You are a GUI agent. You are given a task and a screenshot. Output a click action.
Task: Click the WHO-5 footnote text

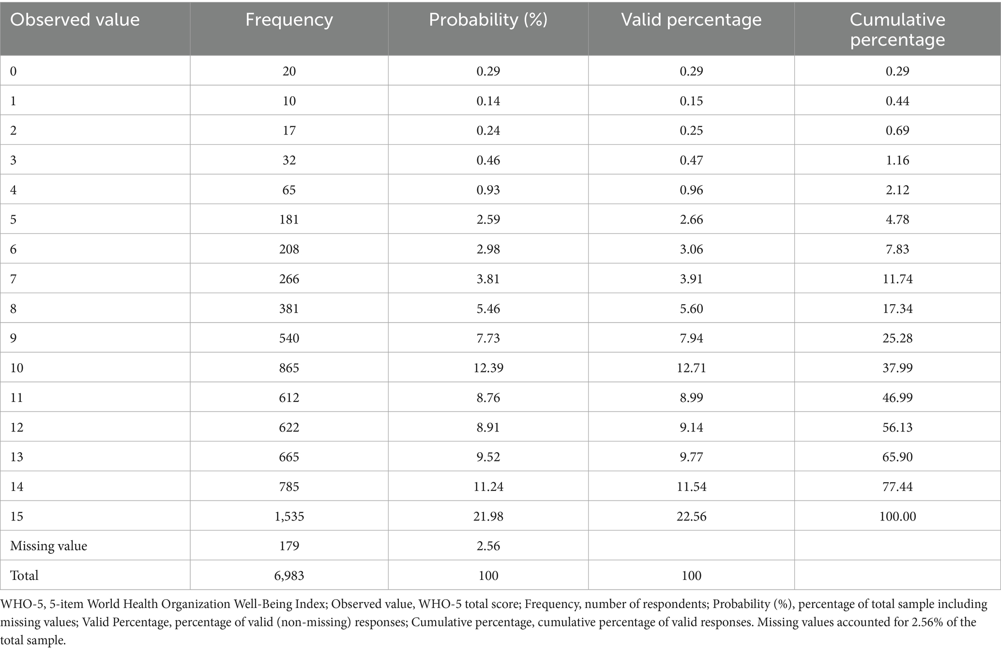click(x=494, y=622)
